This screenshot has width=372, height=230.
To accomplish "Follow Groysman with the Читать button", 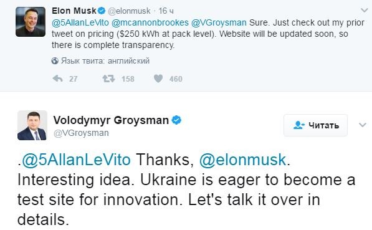I will click(315, 125).
